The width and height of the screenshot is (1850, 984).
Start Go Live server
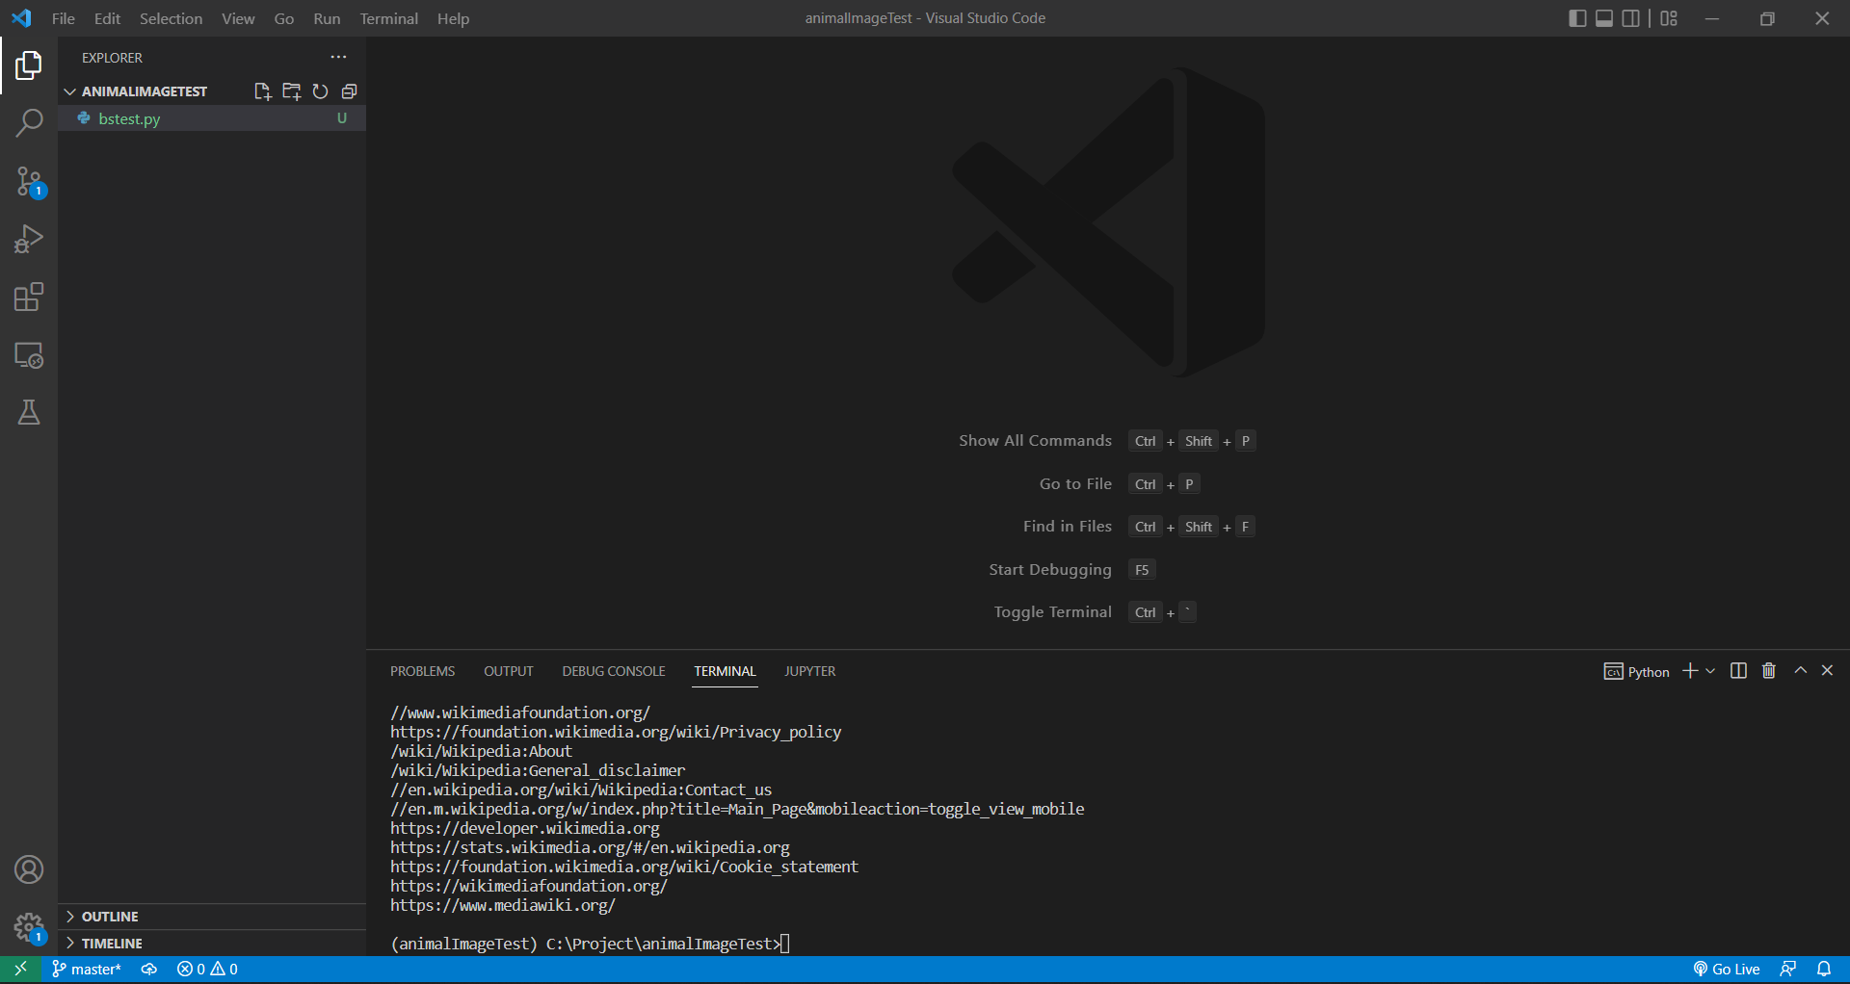click(x=1727, y=970)
